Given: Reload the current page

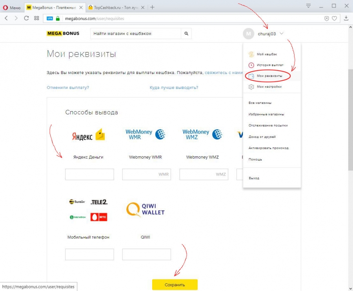Looking at the screenshot, I should click(26, 18).
